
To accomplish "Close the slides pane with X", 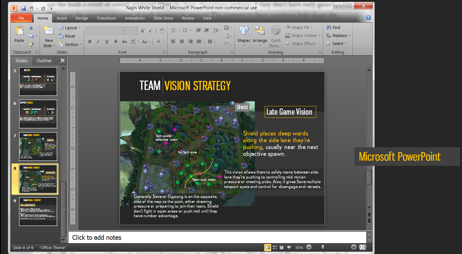I will (x=62, y=60).
